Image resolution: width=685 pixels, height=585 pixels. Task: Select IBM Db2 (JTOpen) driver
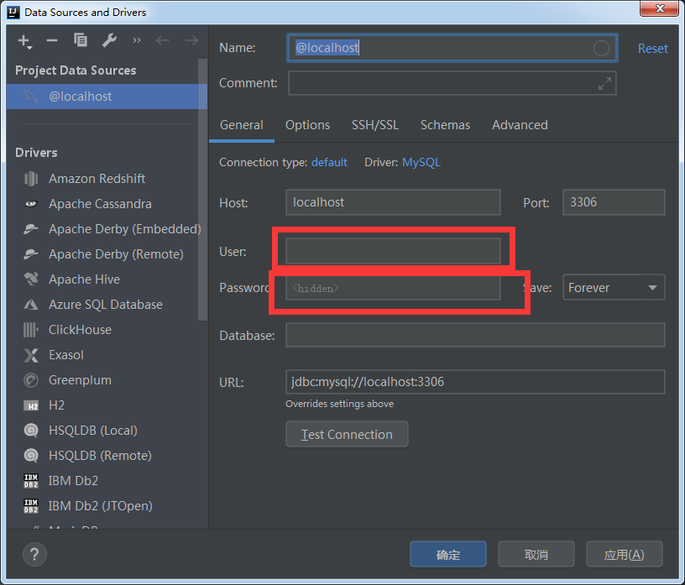[101, 506]
